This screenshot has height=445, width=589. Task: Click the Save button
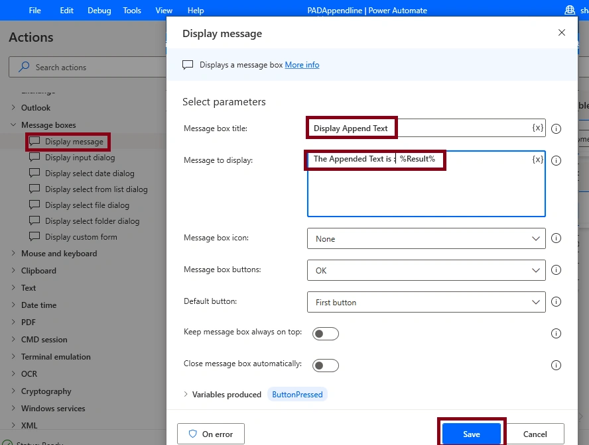click(x=472, y=434)
